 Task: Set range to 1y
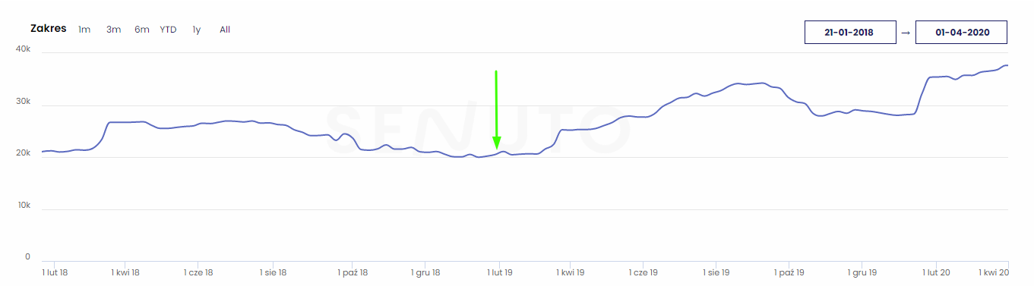point(196,30)
